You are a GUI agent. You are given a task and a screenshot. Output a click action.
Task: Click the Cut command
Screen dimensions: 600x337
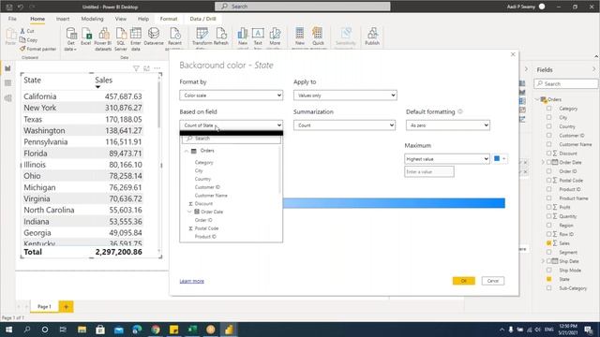[27, 31]
